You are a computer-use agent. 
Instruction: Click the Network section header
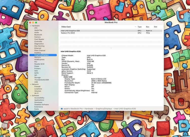tap(35, 84)
